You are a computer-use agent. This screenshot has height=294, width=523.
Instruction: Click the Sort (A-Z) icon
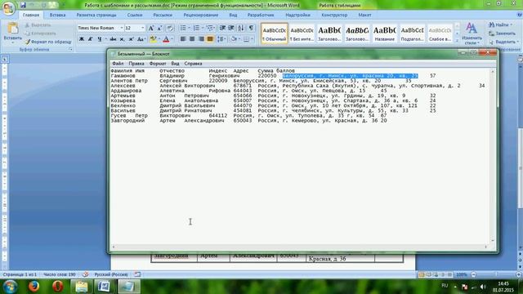(x=241, y=28)
